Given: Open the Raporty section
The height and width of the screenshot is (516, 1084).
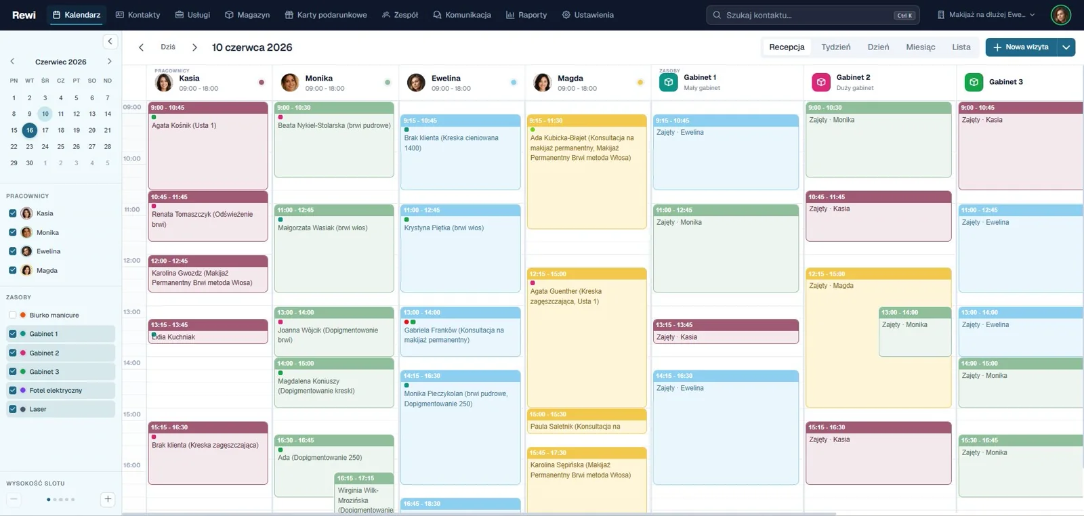Looking at the screenshot, I should coord(526,15).
